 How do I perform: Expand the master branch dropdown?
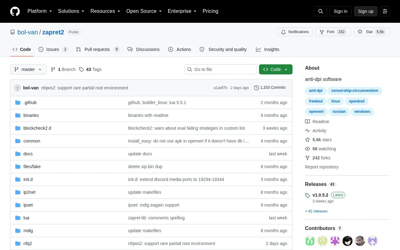[28, 69]
